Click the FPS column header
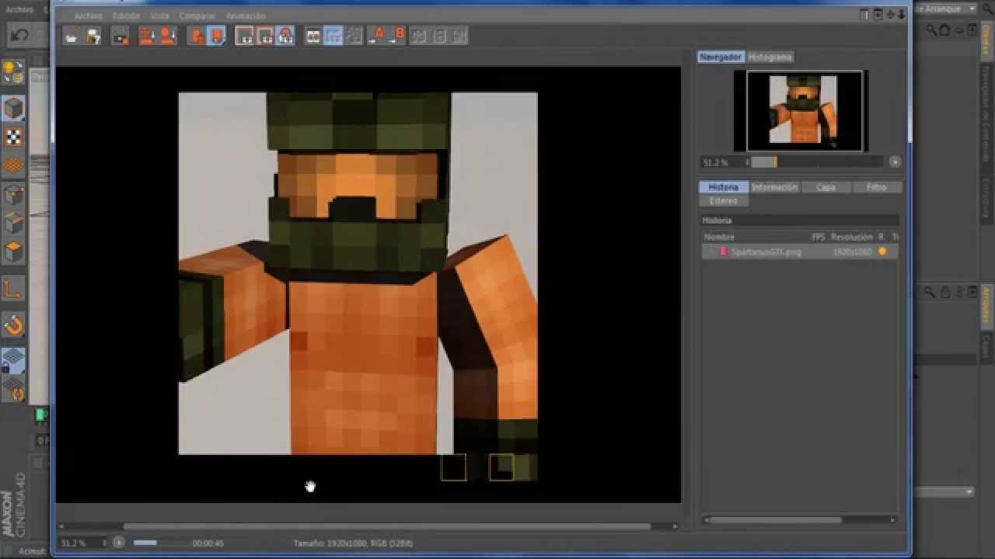The image size is (995, 559). [x=819, y=237]
